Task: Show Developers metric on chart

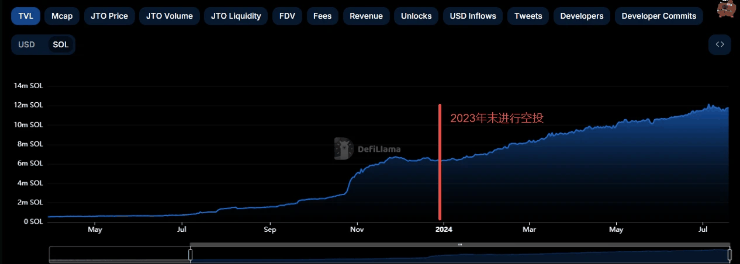Action: click(x=582, y=16)
